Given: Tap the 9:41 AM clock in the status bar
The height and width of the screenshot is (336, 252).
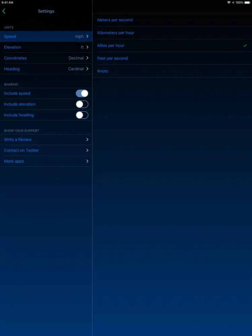Looking at the screenshot, I should [7, 3].
